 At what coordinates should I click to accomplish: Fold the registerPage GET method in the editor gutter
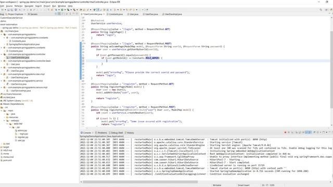(x=85, y=84)
